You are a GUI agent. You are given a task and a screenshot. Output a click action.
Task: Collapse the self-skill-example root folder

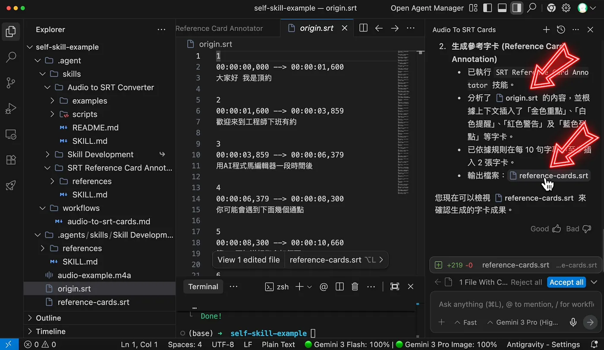tap(30, 47)
